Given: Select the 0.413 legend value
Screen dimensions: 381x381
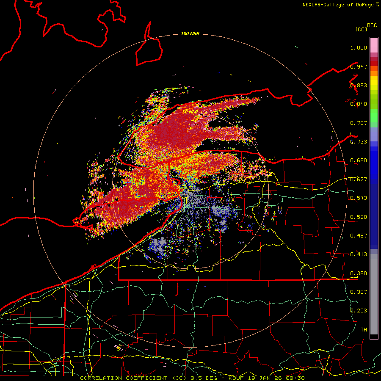Looking at the screenshot, I should pyautogui.click(x=359, y=254).
